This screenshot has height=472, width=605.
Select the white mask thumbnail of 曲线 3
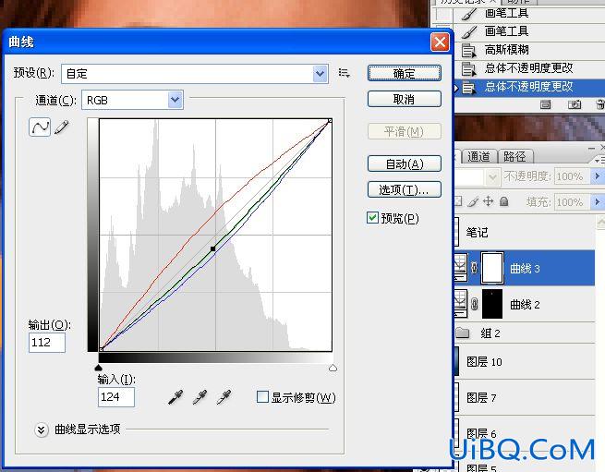pyautogui.click(x=492, y=268)
